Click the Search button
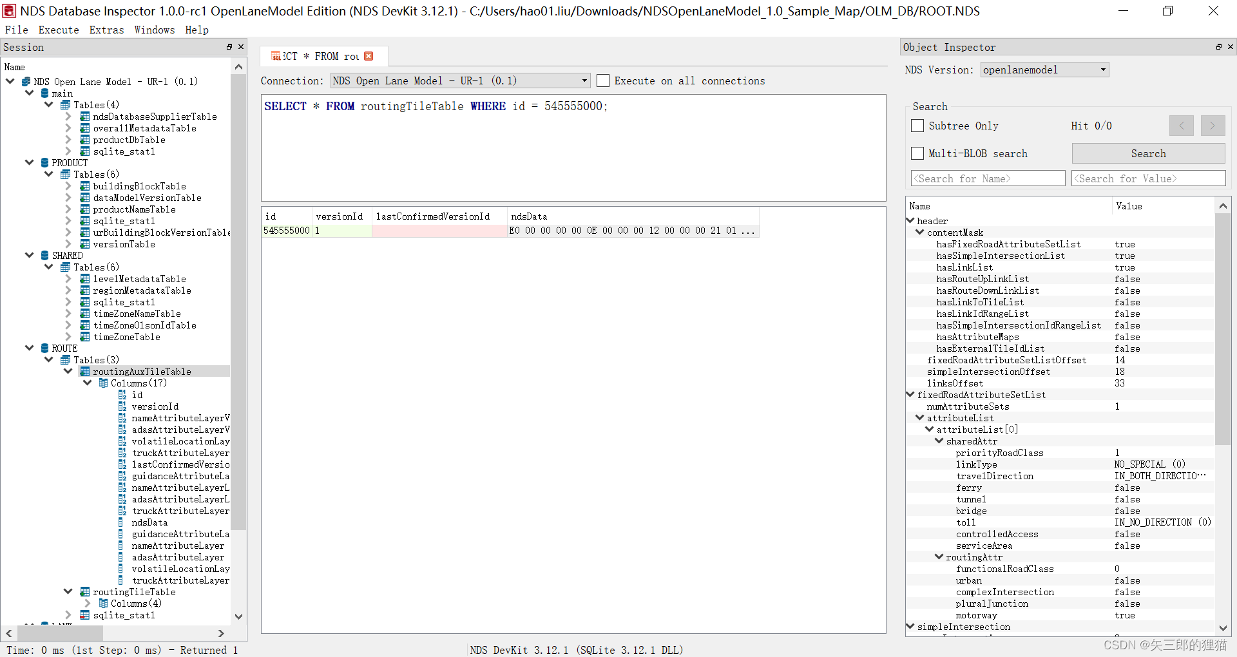 [x=1148, y=153]
